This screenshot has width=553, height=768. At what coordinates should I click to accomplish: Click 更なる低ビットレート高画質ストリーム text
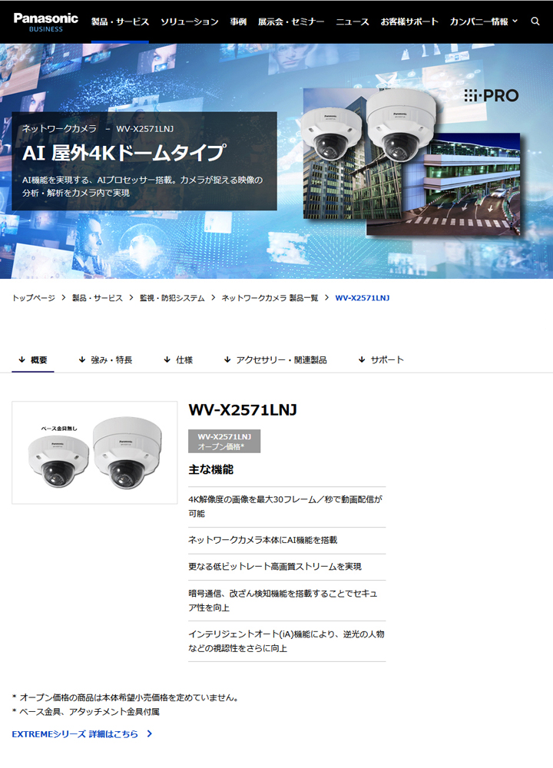[x=275, y=567]
